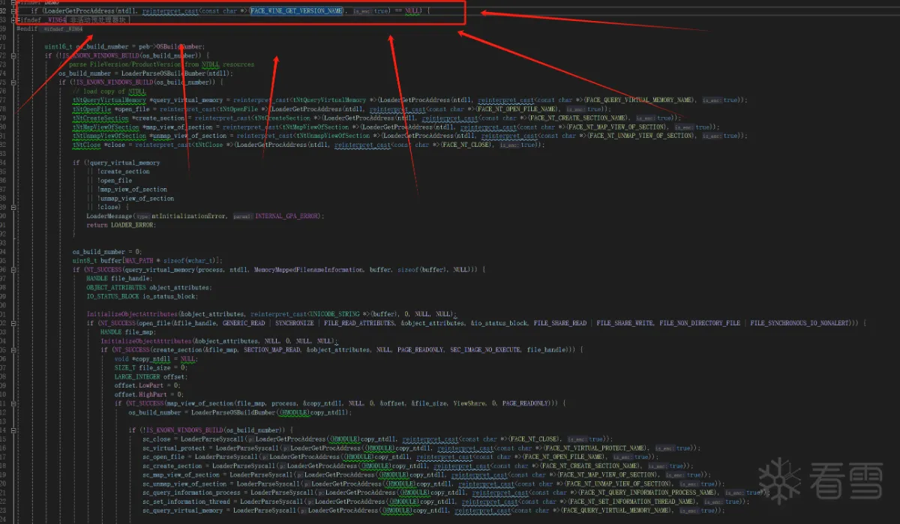Click the 'INTERNAL_GPA_ERROR' argument
Viewport: 900px width, 524px height.
coord(288,216)
